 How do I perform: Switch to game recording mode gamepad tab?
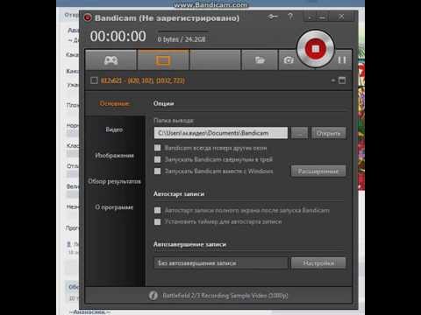pyautogui.click(x=111, y=60)
